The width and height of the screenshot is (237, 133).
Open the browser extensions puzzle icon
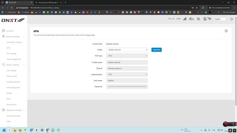tap(203, 8)
